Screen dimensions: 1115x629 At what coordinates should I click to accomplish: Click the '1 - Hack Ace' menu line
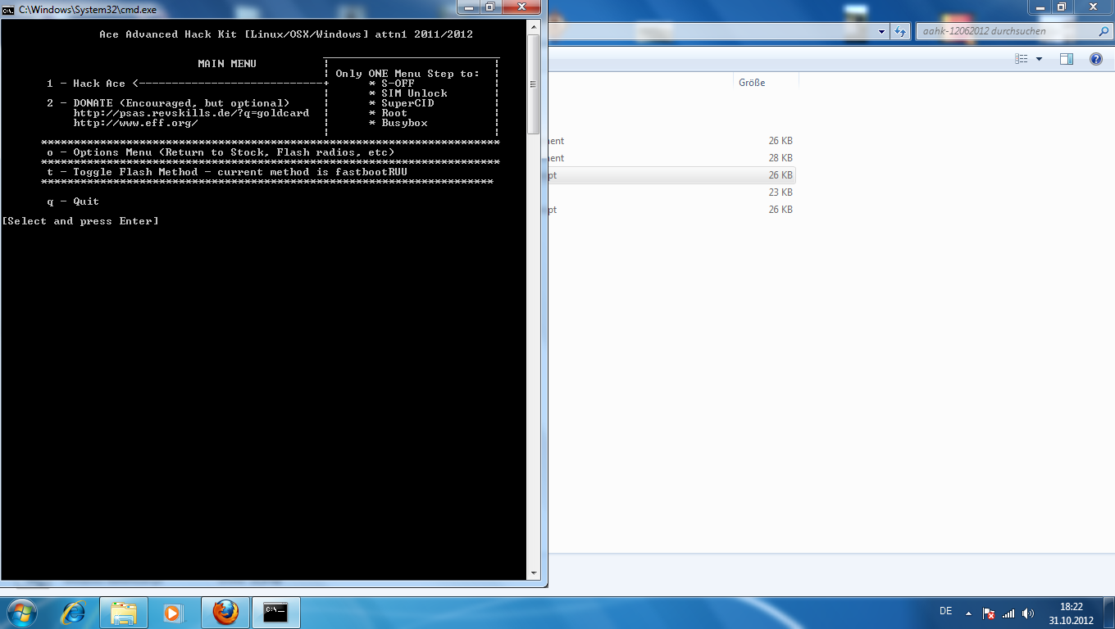coord(188,84)
